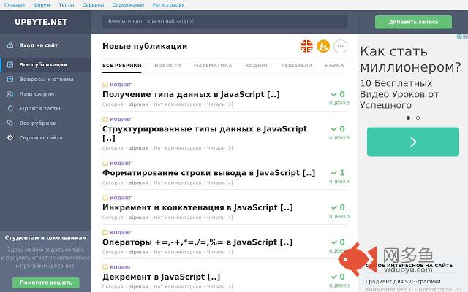The height and width of the screenshot is (292, 468).
Task: Click the icon beside Вопросы и ответы
Action: (x=10, y=79)
